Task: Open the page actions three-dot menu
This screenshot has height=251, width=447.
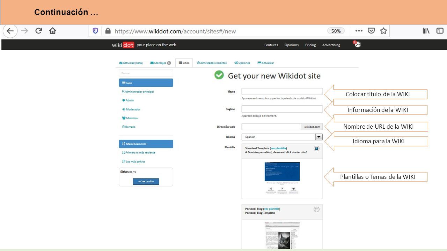Action: point(359,31)
